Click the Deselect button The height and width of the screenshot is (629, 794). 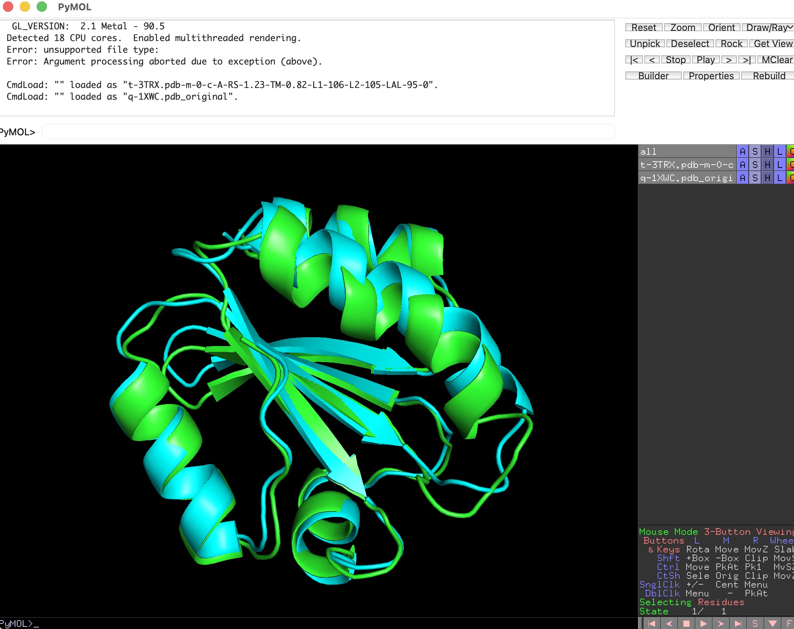(x=690, y=44)
